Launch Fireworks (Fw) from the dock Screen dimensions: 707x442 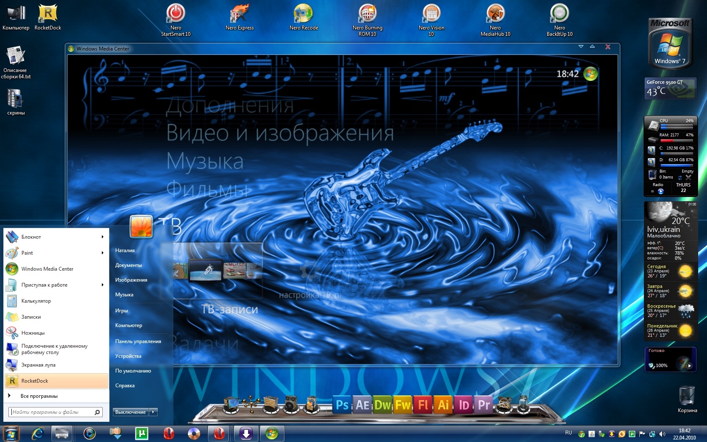click(x=403, y=405)
